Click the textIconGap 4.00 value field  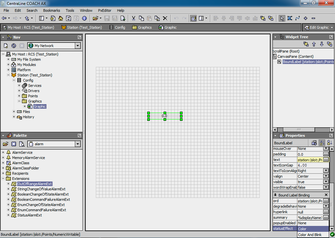pos(313,165)
